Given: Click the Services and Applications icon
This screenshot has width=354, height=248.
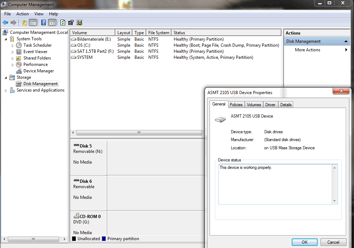Looking at the screenshot, I should [x=12, y=91].
